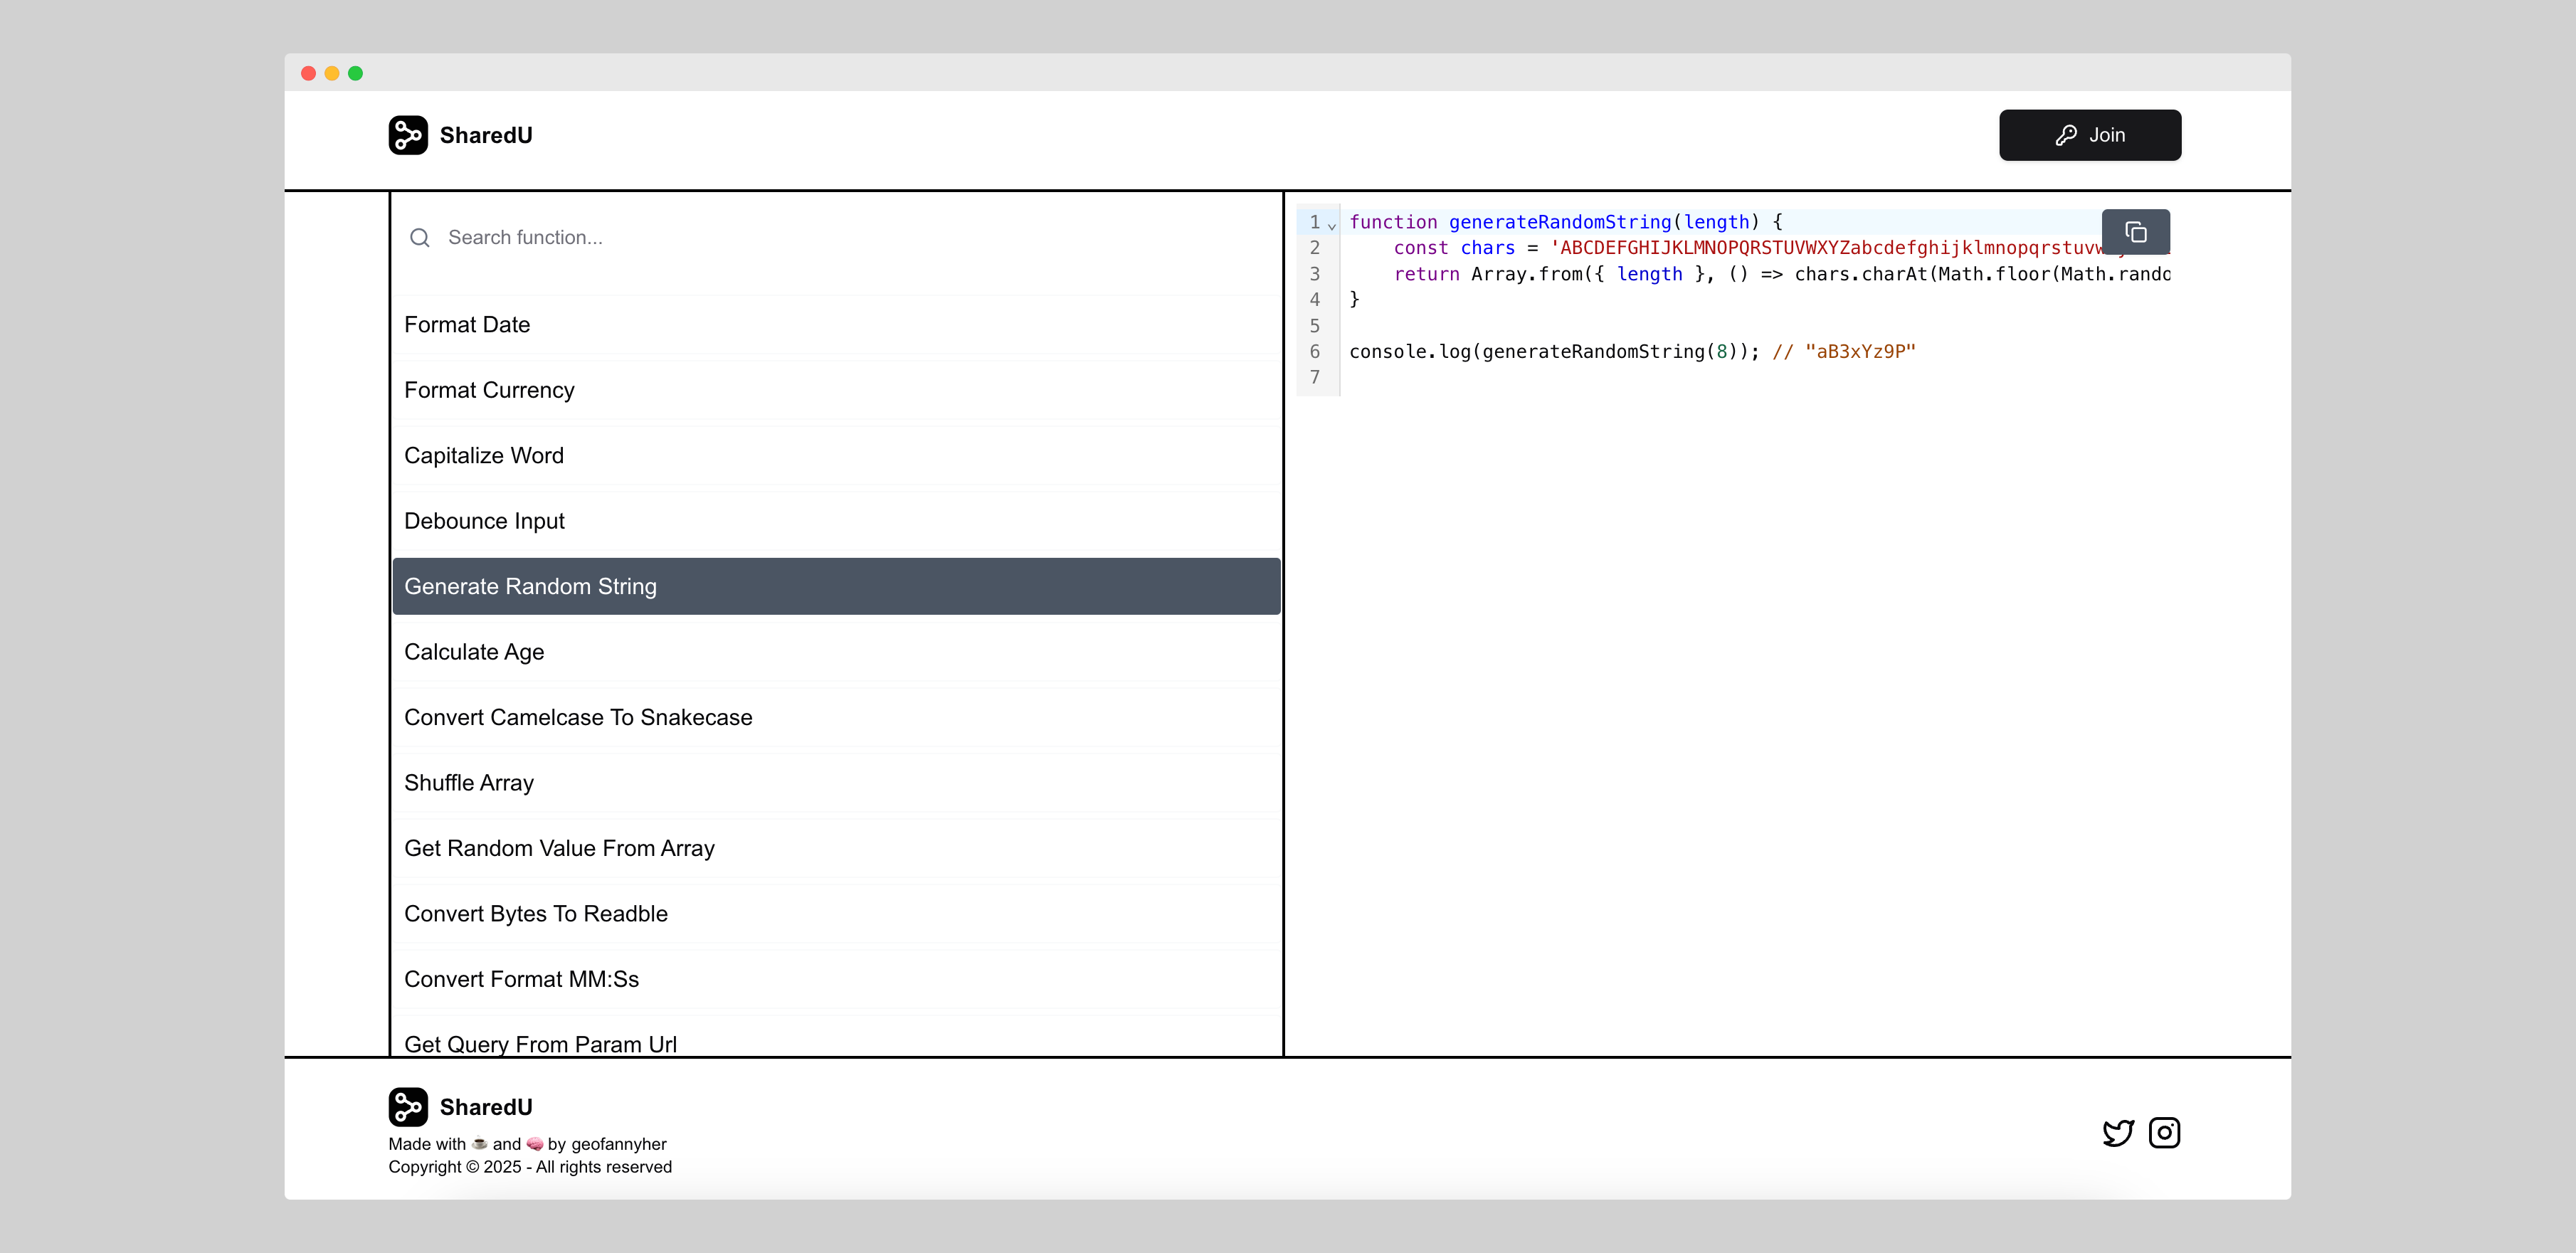Select Convert Camelcase To Snakecase
Viewport: 2576px width, 1253px height.
coord(578,718)
